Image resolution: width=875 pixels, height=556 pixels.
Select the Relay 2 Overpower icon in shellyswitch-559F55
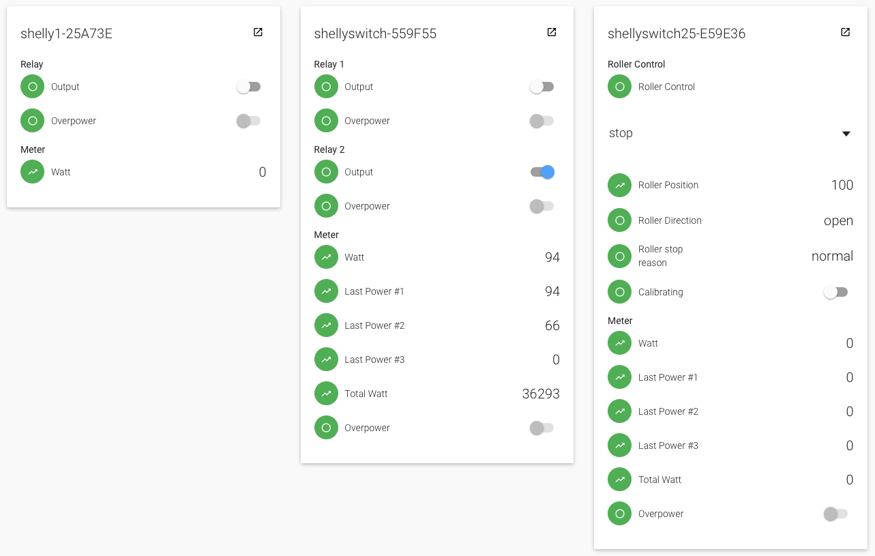[x=326, y=206]
